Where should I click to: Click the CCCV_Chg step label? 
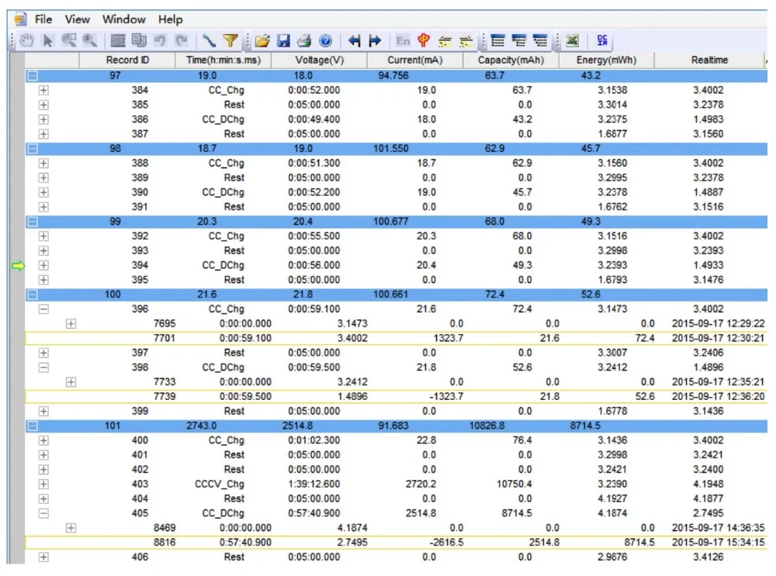click(220, 484)
